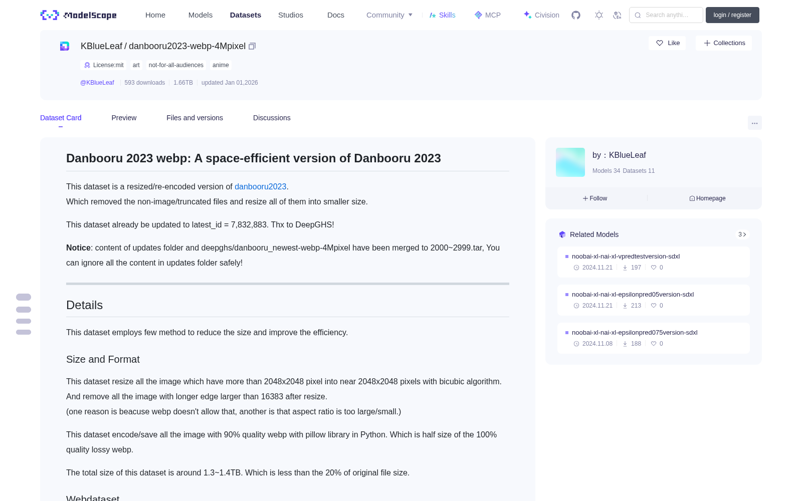Click updated Jan 01,2026 text

(230, 83)
